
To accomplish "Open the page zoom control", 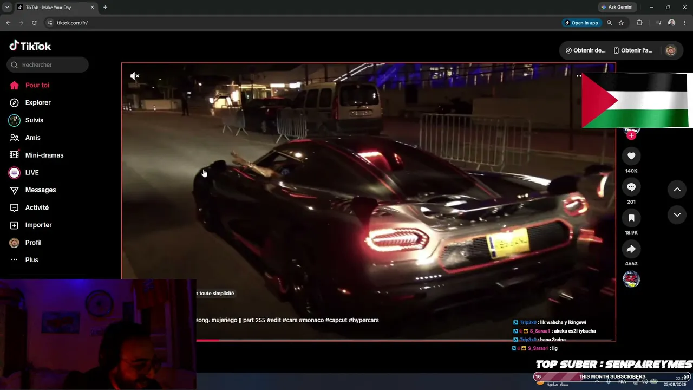I will pyautogui.click(x=610, y=23).
